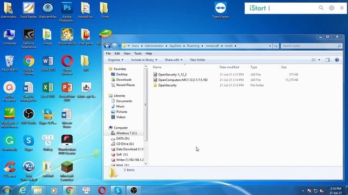Image resolution: width=348 pixels, height=195 pixels.
Task: Sort files by the Name column header
Action: point(157,67)
